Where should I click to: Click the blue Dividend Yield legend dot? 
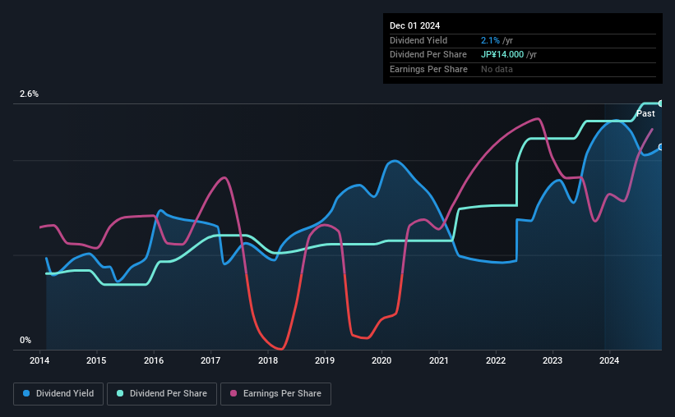(26, 393)
